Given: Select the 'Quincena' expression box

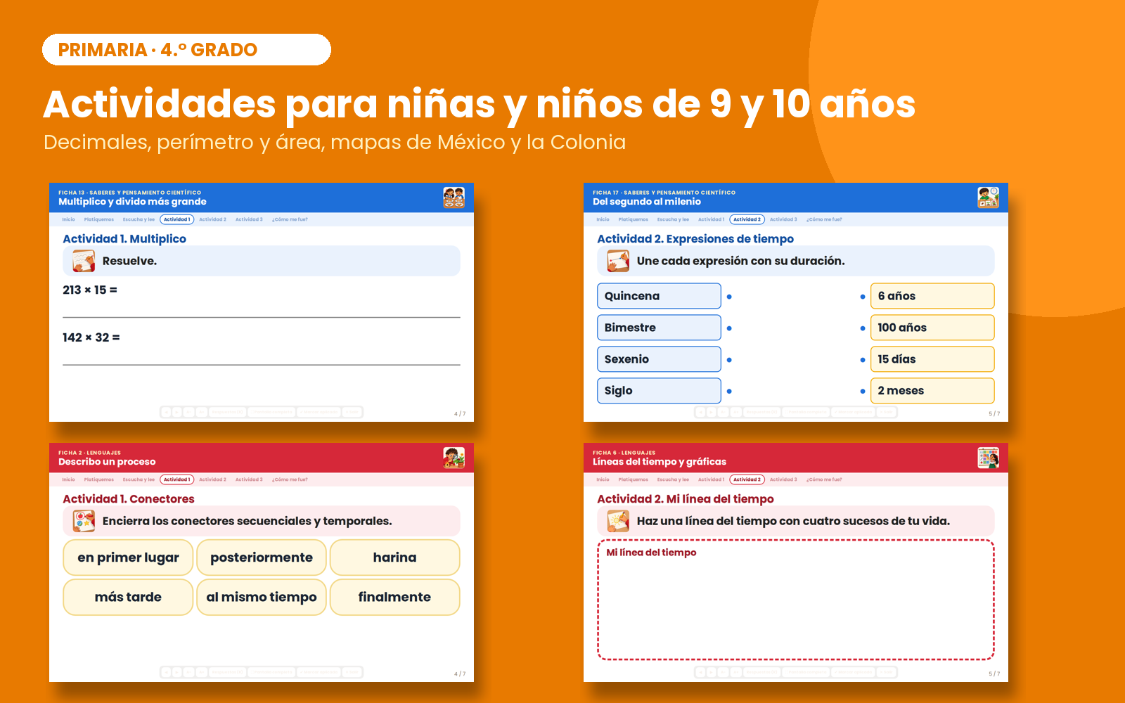Looking at the screenshot, I should tap(659, 296).
